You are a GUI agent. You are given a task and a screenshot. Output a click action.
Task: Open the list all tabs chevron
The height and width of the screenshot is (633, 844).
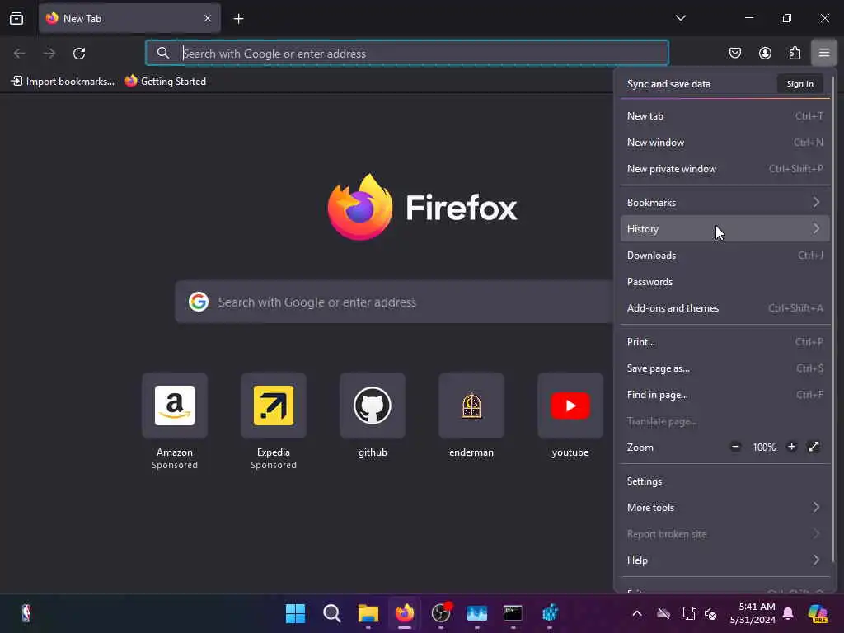tap(680, 18)
